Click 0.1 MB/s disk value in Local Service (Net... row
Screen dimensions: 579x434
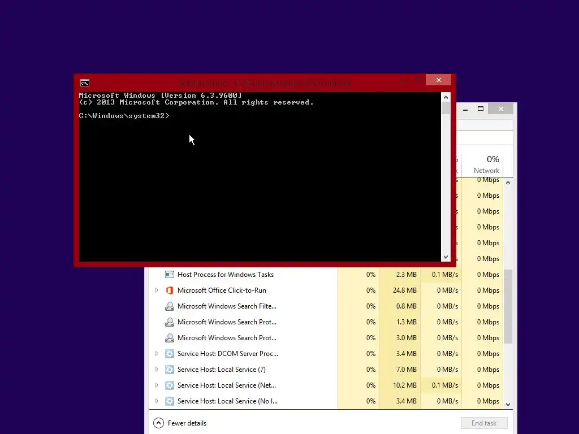(x=444, y=385)
